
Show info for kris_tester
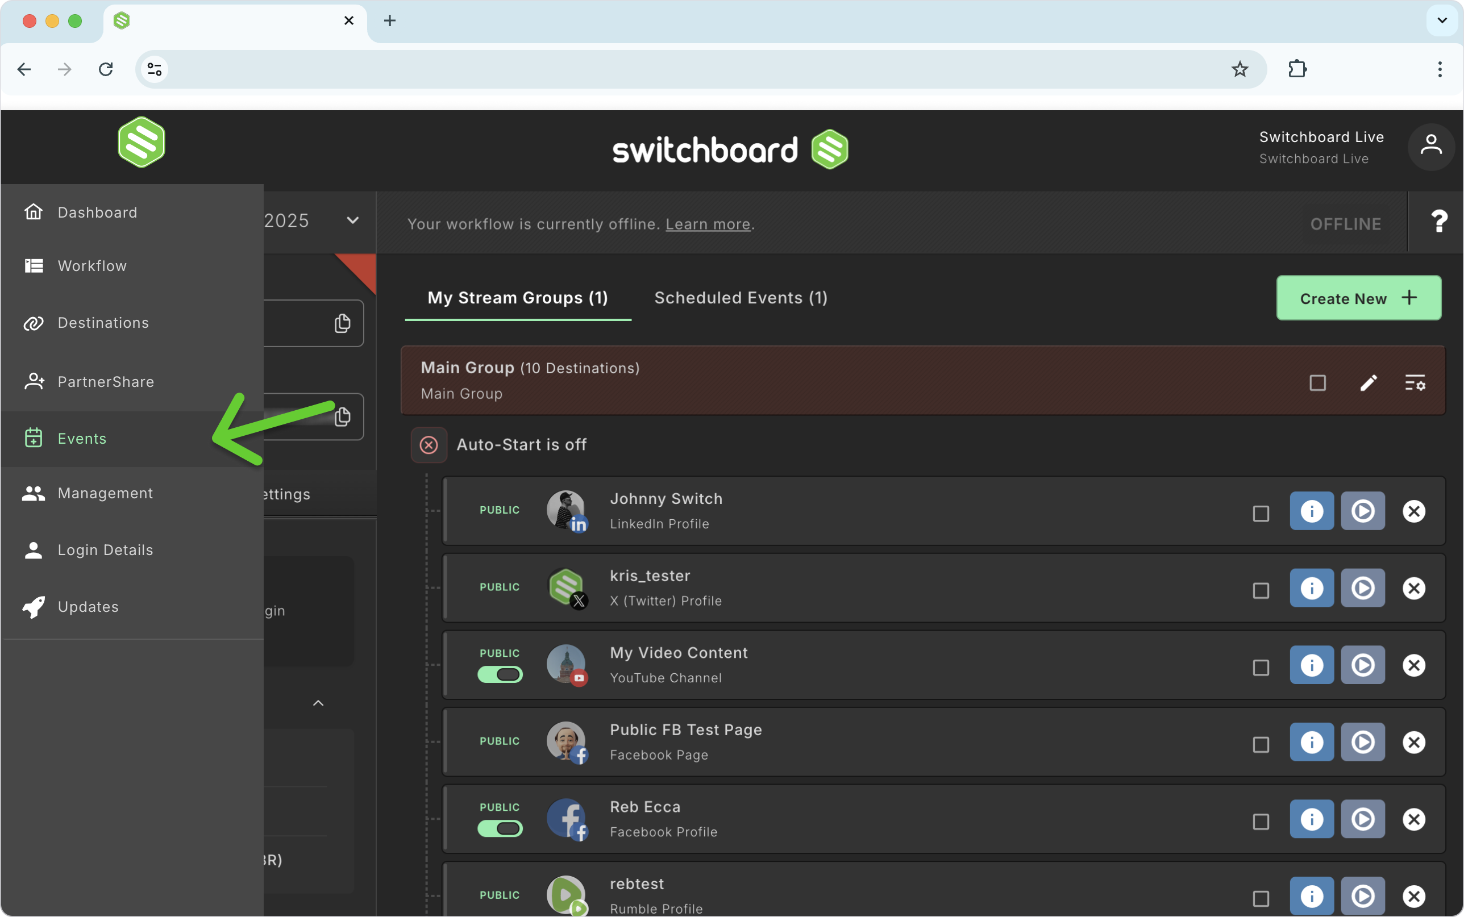click(x=1312, y=587)
